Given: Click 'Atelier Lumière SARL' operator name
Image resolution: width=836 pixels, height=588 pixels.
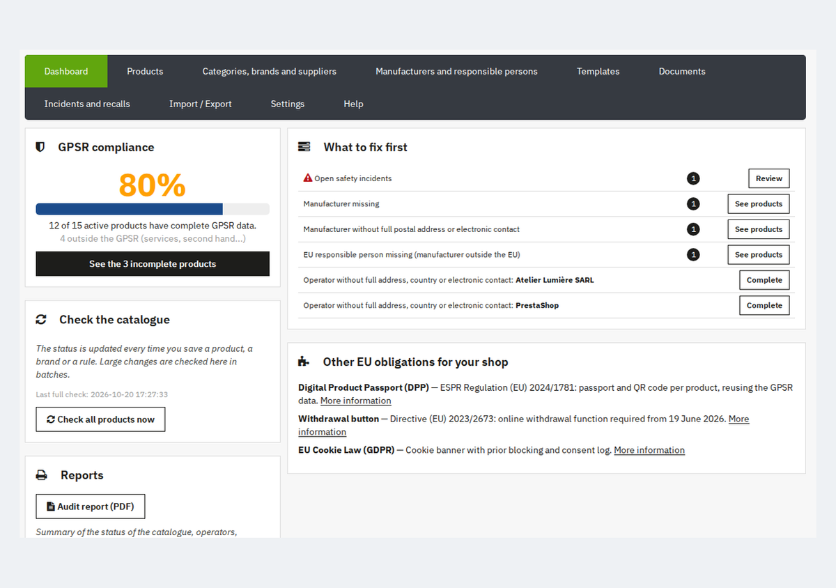Looking at the screenshot, I should [x=555, y=280].
